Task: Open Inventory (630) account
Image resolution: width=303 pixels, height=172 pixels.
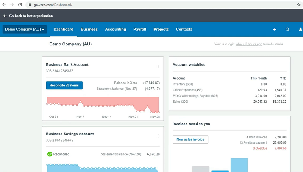Action: pyautogui.click(x=183, y=84)
